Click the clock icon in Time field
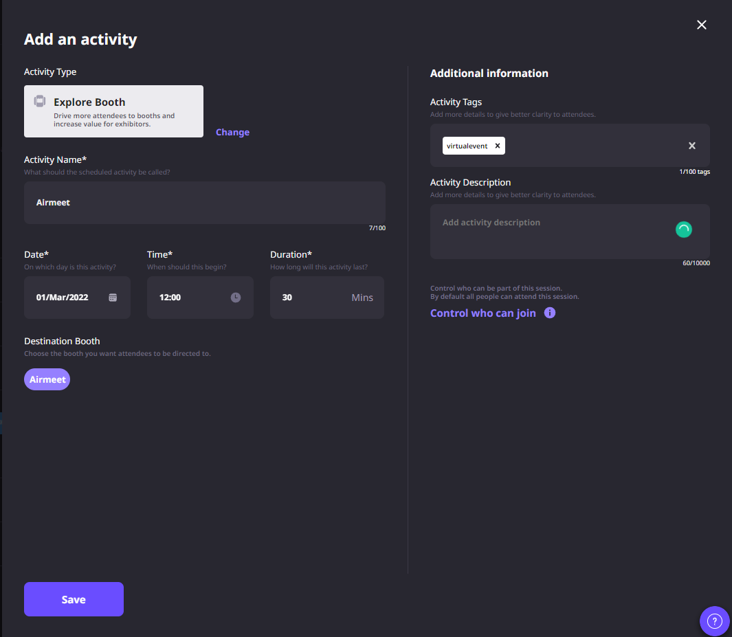The width and height of the screenshot is (732, 637). point(236,298)
